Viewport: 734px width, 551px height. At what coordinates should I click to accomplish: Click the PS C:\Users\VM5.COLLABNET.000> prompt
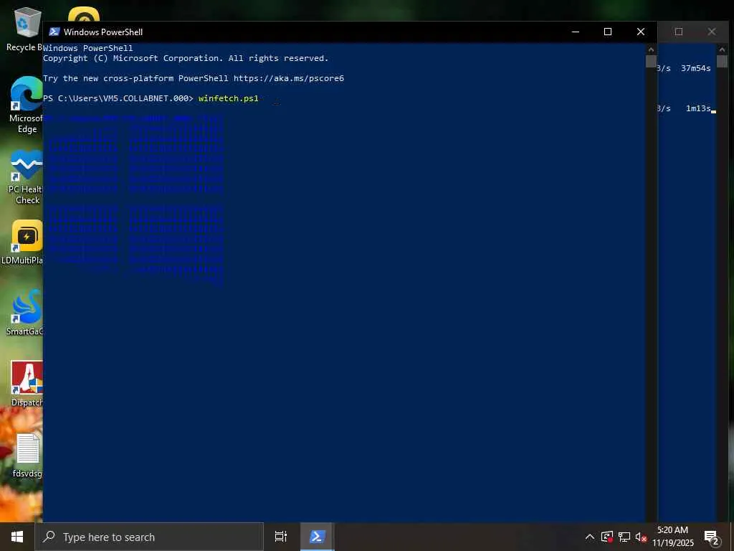[118, 98]
